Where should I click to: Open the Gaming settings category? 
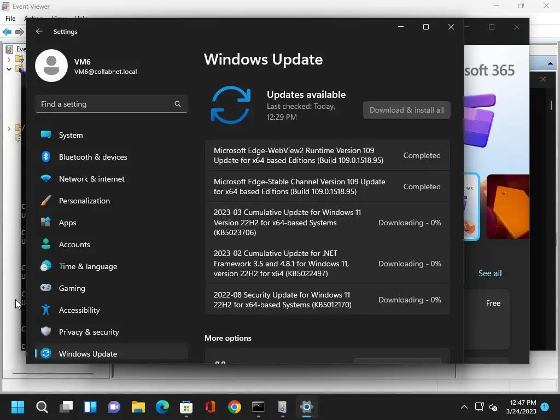tap(112, 288)
